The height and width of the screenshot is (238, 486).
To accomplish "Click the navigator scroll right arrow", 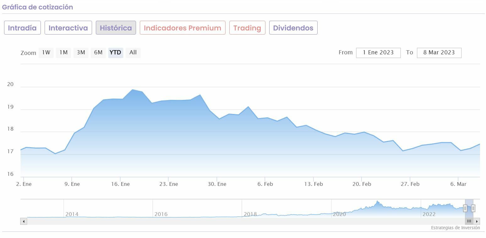I will point(477,221).
